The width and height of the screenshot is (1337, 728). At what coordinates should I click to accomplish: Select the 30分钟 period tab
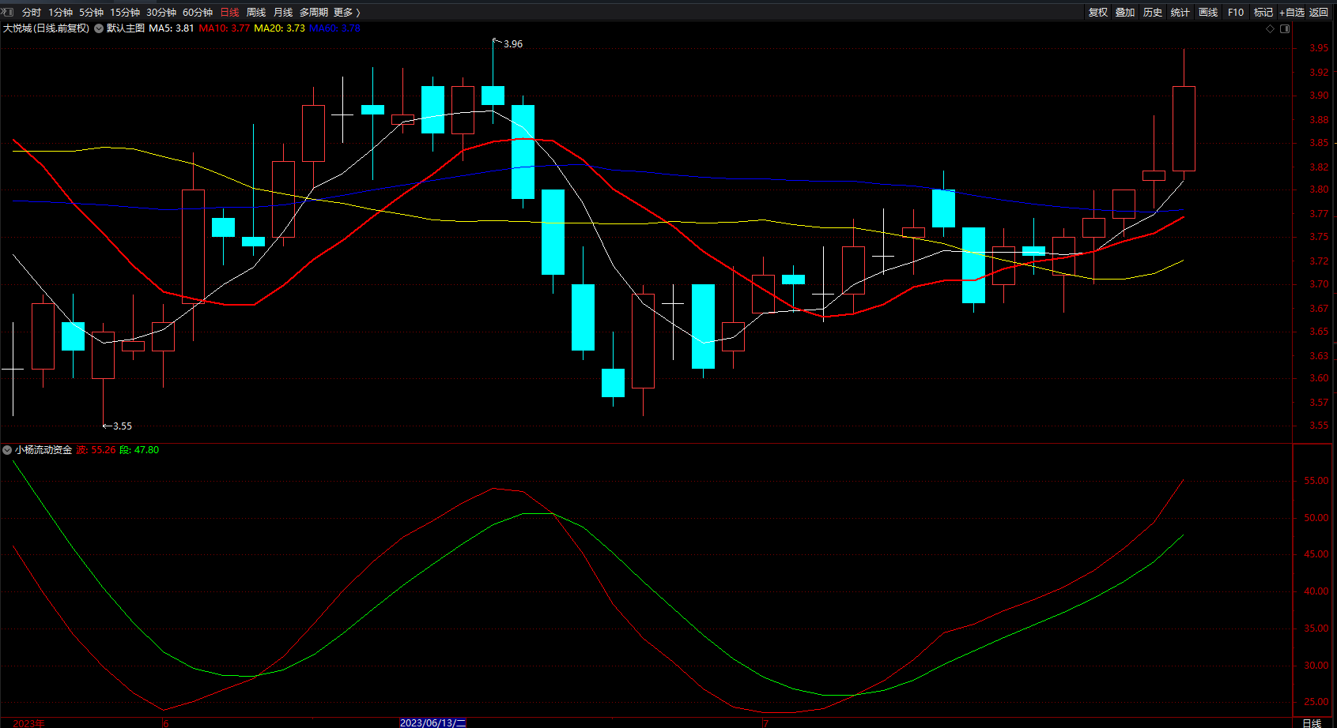(x=161, y=13)
